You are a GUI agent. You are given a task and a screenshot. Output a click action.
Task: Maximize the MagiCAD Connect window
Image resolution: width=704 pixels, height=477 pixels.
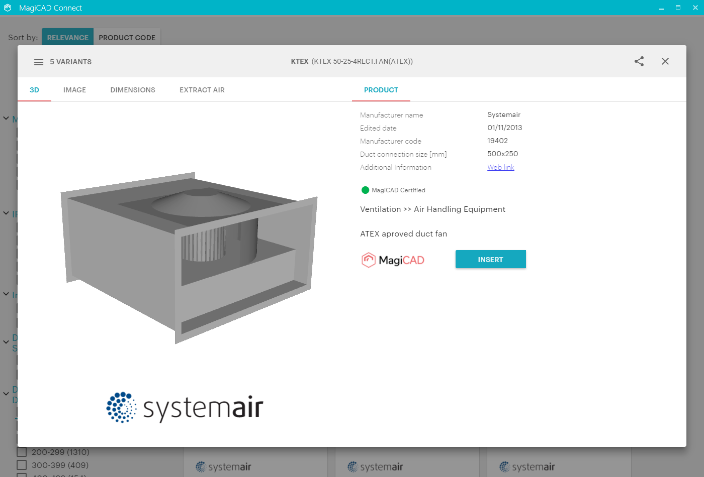pos(678,8)
